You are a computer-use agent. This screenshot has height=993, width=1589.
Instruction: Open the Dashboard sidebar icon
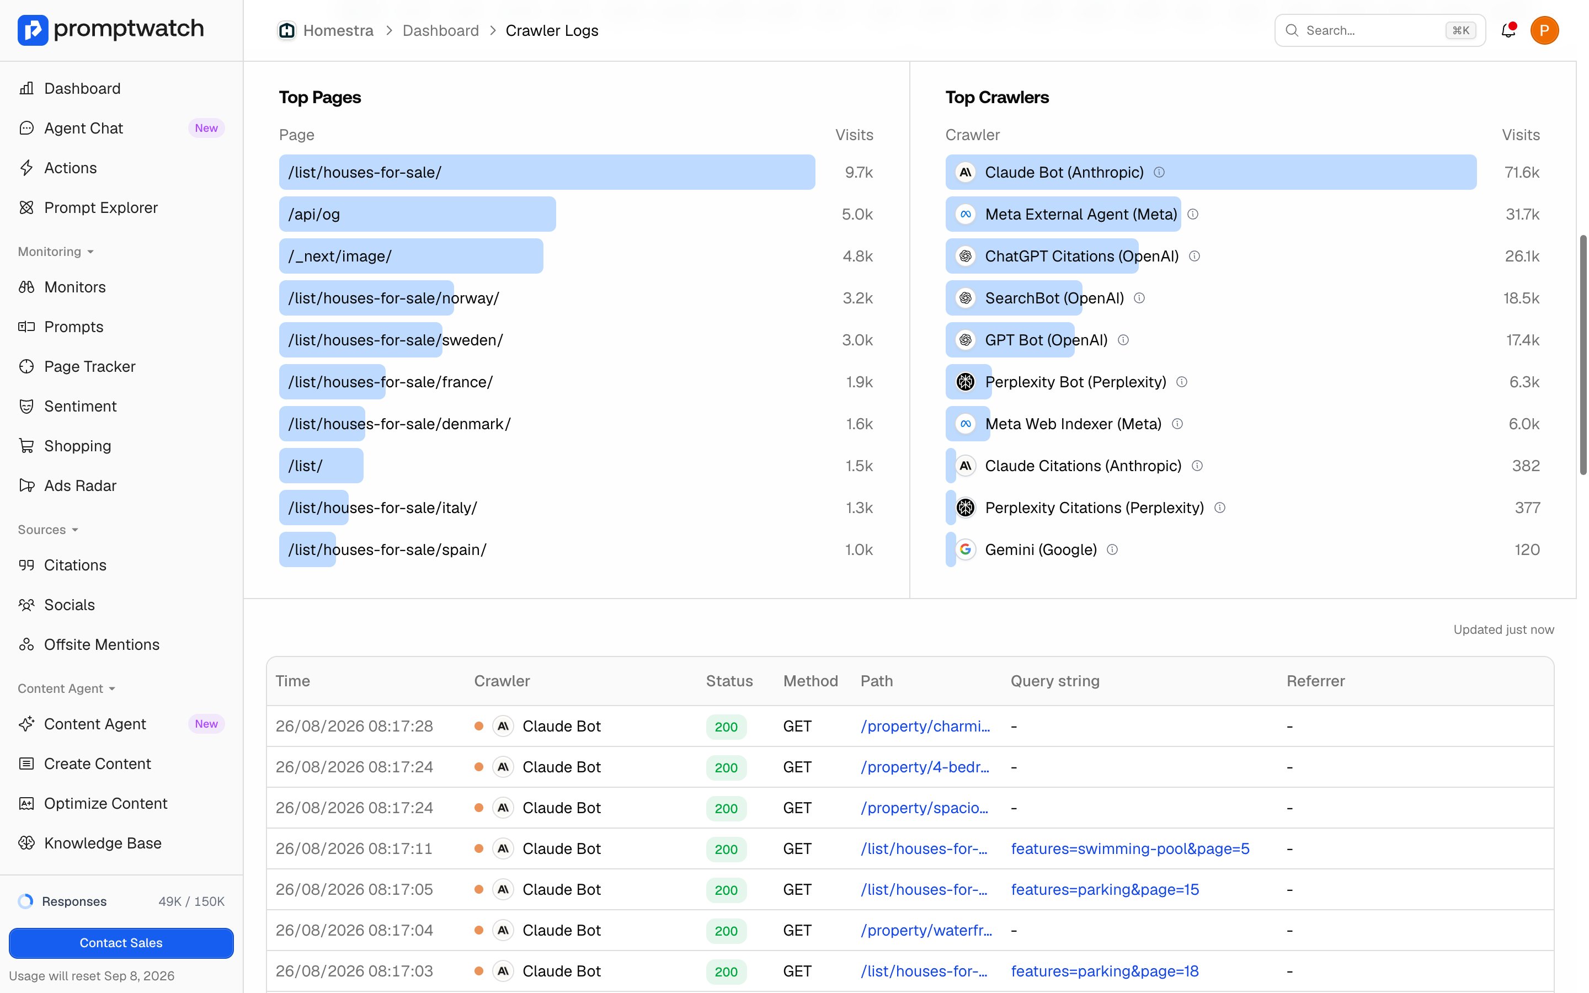pyautogui.click(x=26, y=88)
